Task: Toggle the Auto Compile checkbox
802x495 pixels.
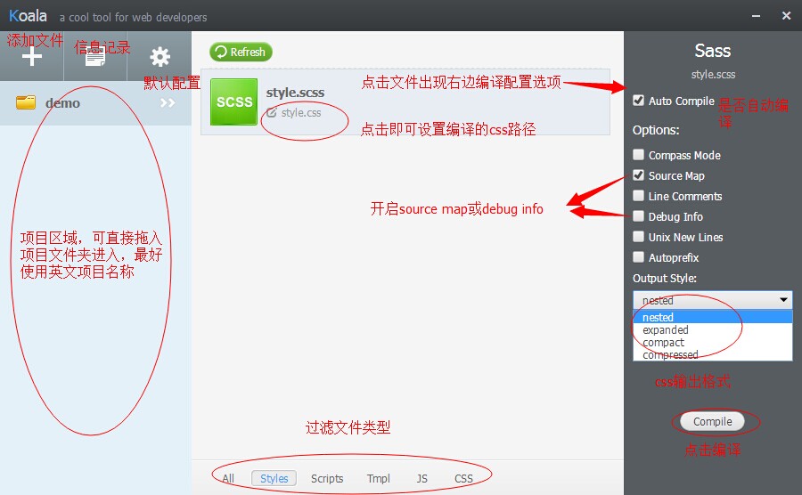Action: click(x=638, y=100)
